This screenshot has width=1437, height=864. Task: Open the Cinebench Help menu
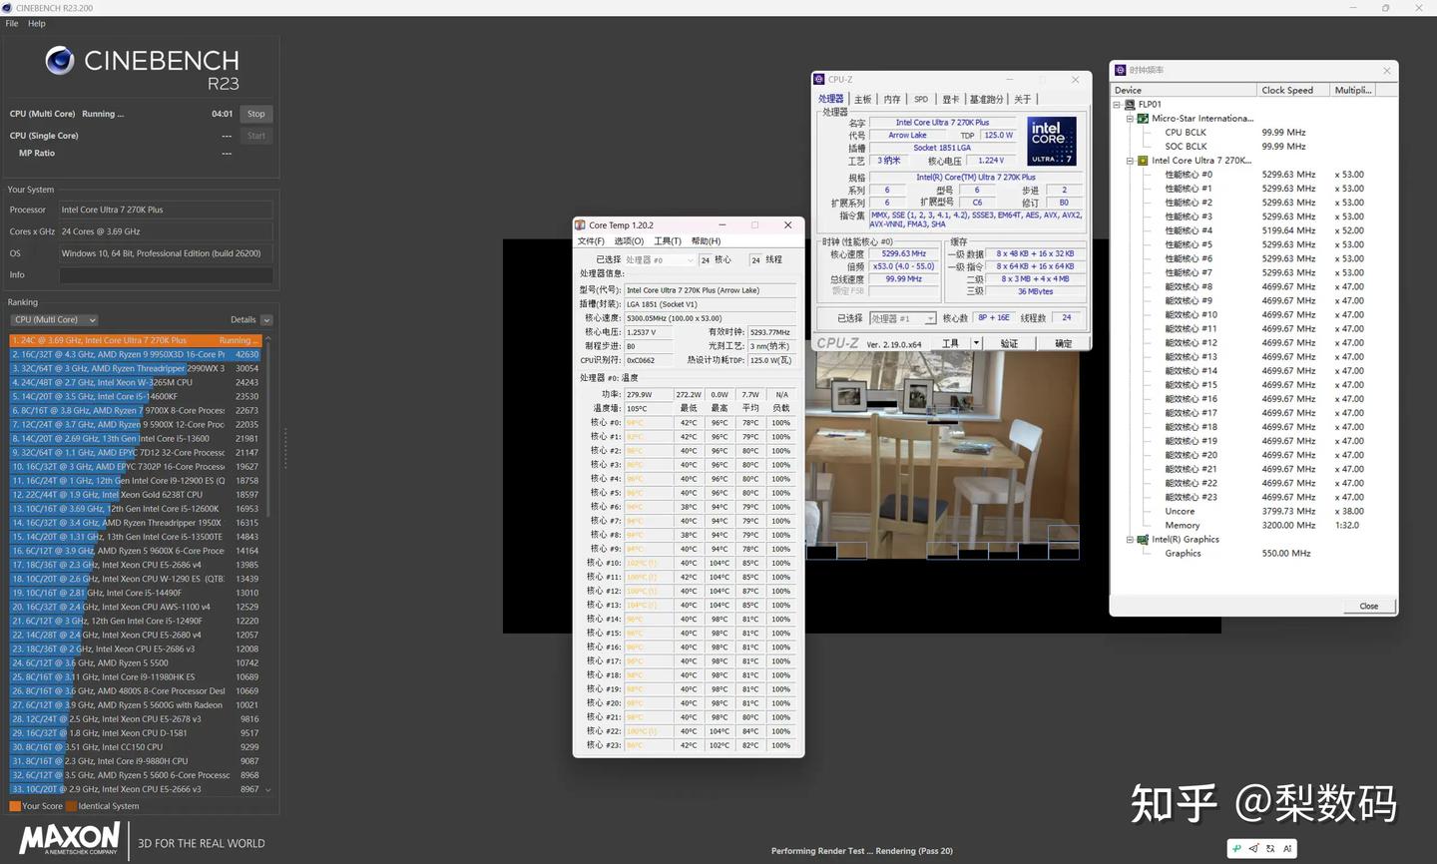tap(37, 24)
